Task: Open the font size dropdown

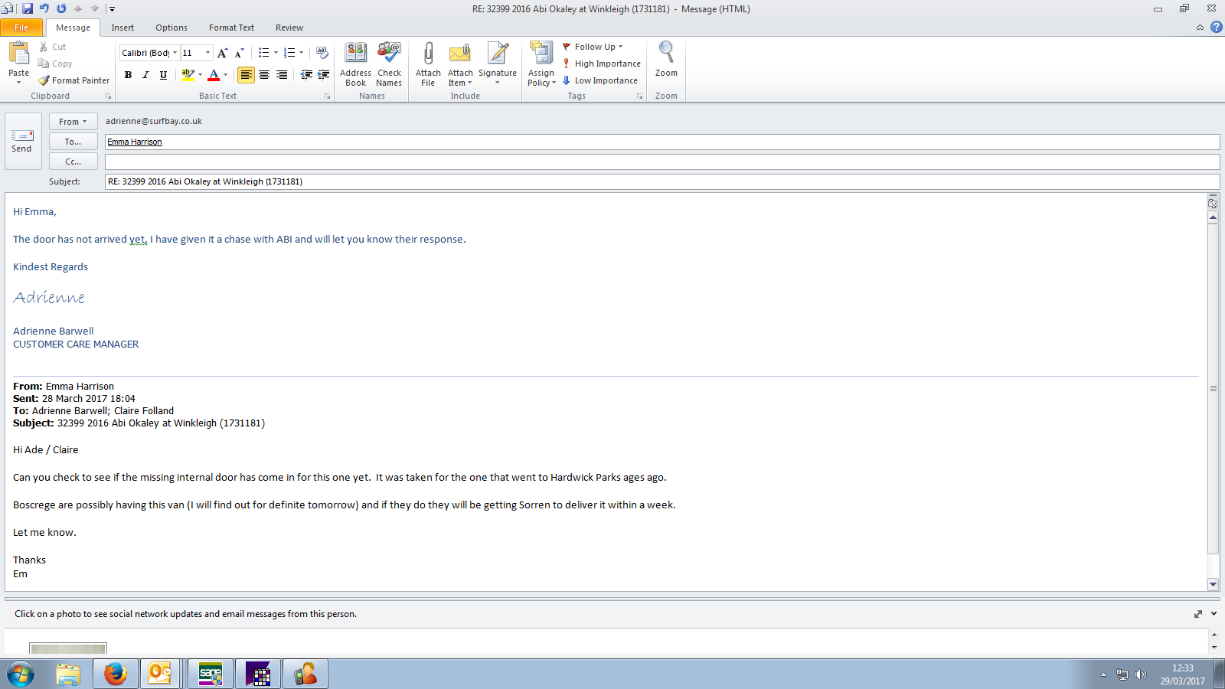Action: click(207, 53)
